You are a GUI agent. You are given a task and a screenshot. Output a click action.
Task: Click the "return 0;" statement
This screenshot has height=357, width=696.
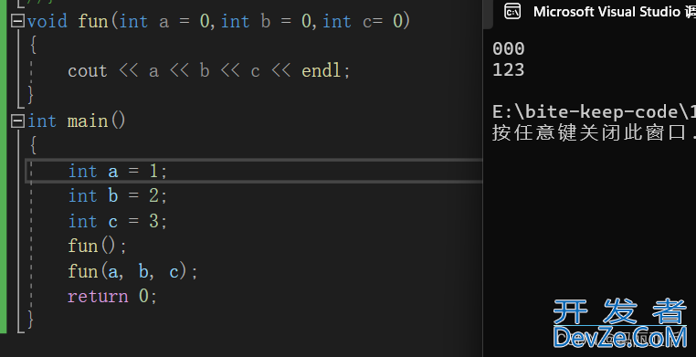(x=112, y=296)
